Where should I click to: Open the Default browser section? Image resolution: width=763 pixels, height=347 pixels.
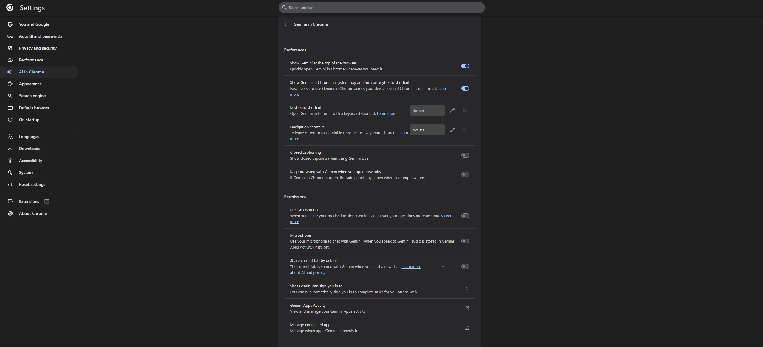(x=39, y=108)
